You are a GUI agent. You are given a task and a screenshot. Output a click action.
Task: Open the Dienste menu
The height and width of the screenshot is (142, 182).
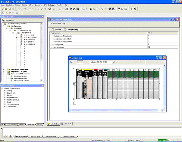[24, 5]
